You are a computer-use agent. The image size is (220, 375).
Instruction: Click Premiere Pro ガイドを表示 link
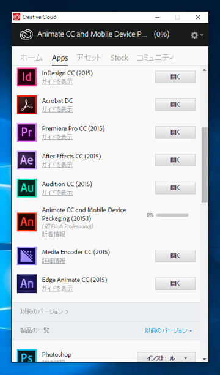(57, 137)
